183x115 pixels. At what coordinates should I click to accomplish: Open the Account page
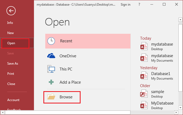[13, 100]
